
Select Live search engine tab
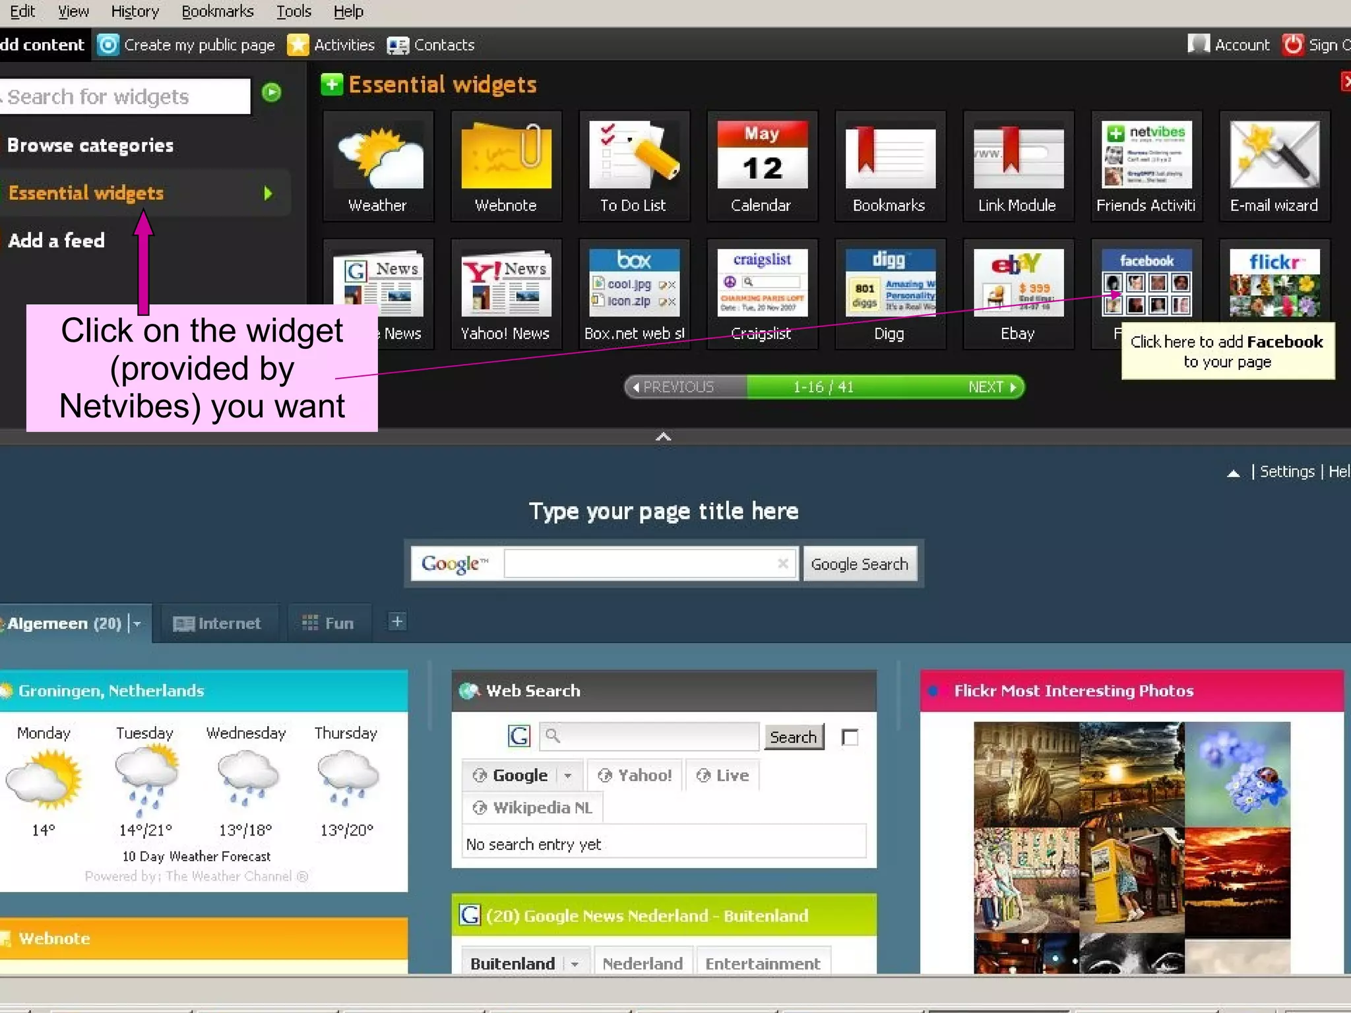[x=723, y=776]
